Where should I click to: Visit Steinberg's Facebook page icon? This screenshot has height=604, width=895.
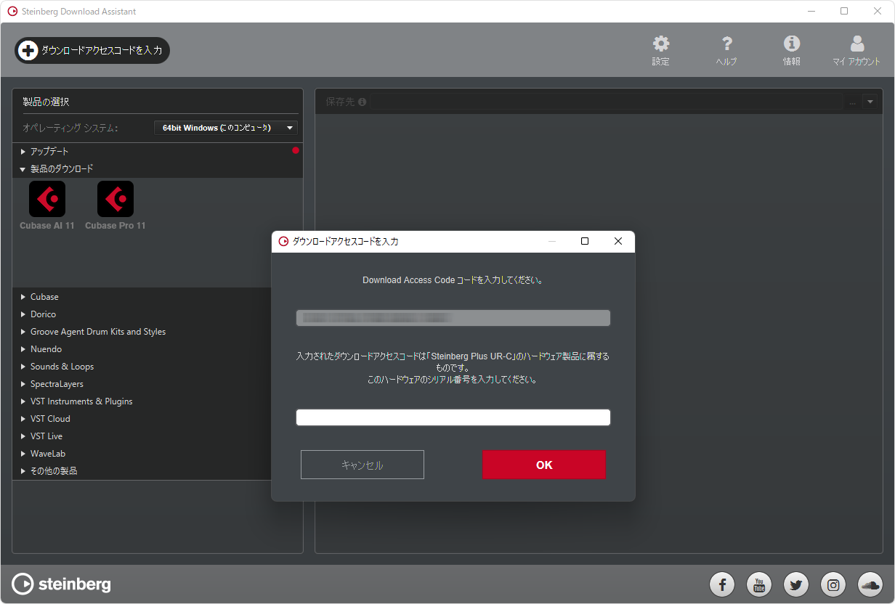(722, 584)
